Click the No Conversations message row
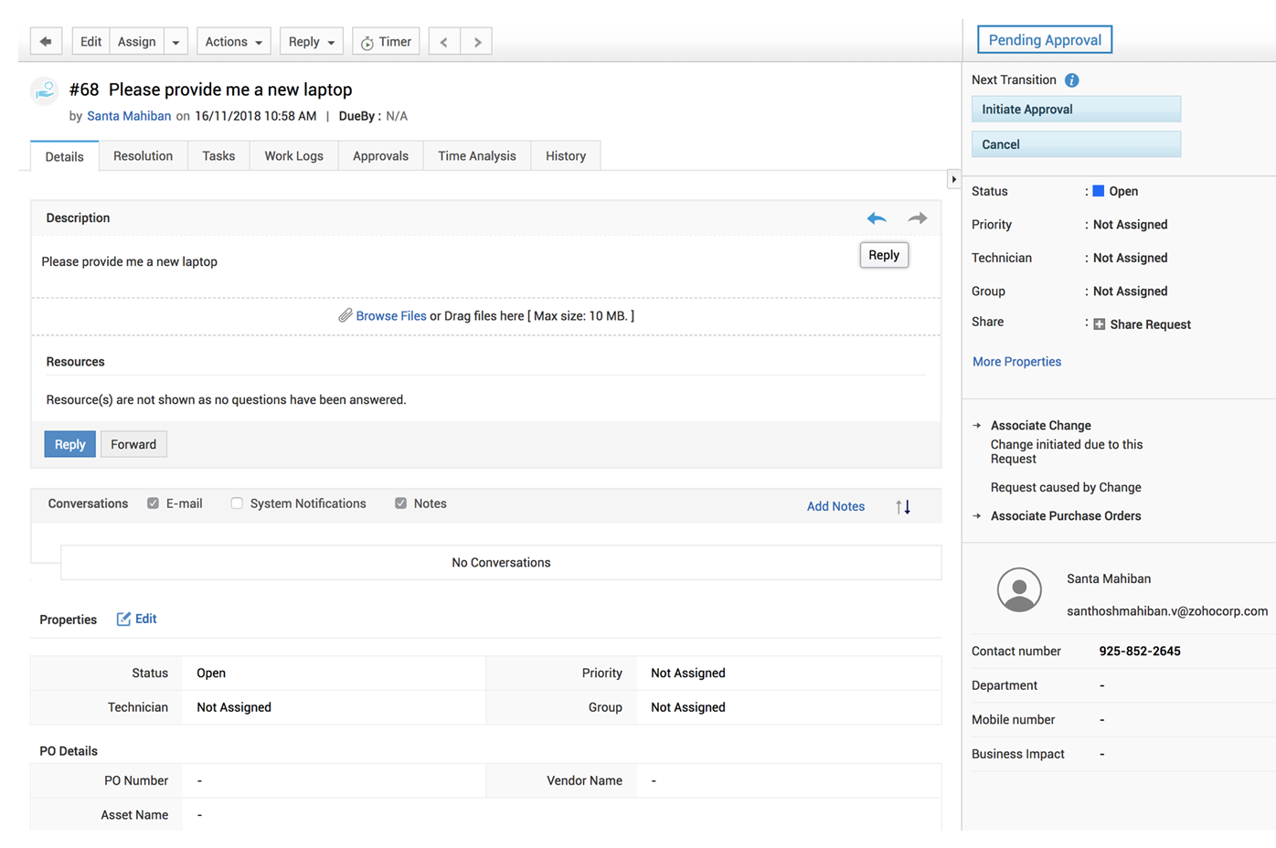1276x848 pixels. 501,563
